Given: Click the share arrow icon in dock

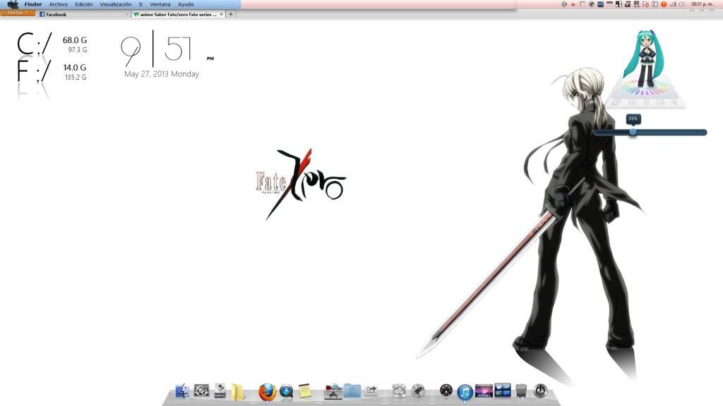Looking at the screenshot, I should pos(371,390).
